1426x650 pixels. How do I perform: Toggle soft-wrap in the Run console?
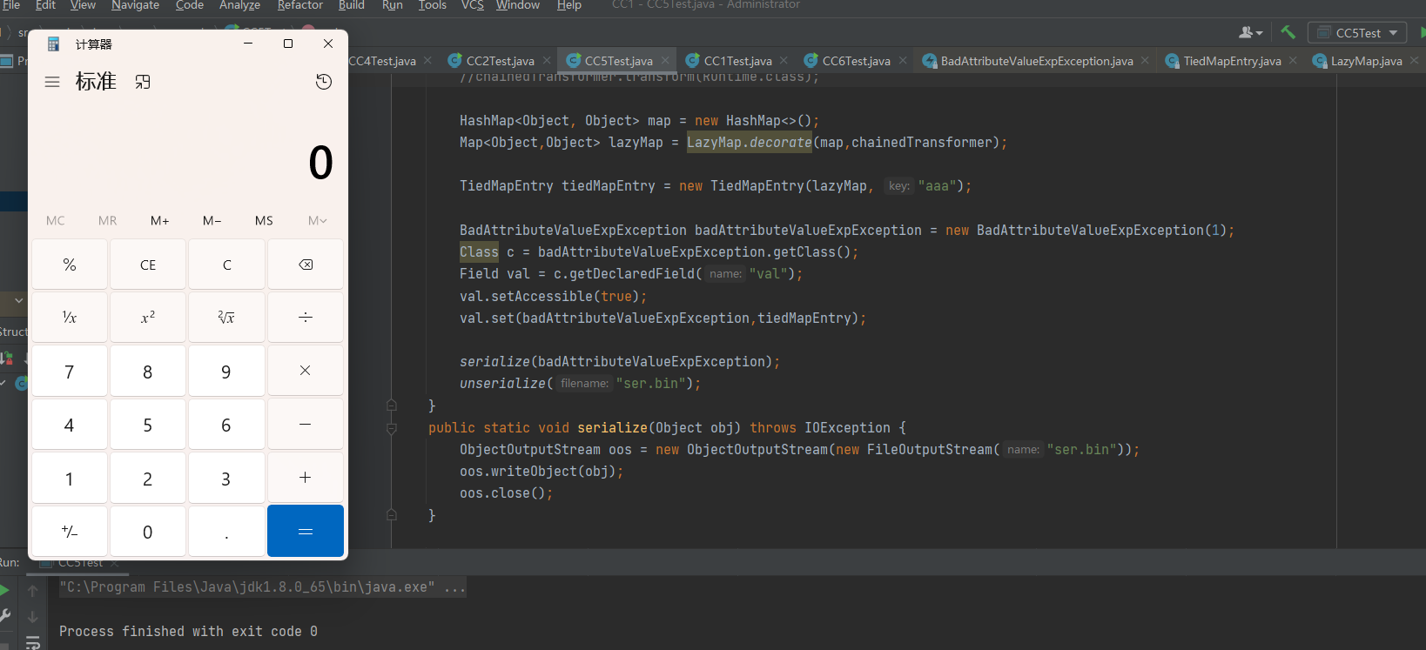[33, 643]
